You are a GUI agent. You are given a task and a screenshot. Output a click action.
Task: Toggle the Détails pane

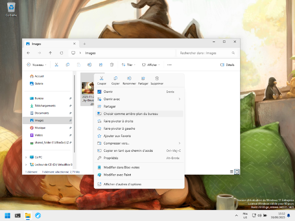(x=228, y=64)
